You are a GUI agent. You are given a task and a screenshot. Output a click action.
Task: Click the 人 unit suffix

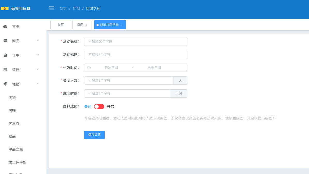(x=180, y=81)
